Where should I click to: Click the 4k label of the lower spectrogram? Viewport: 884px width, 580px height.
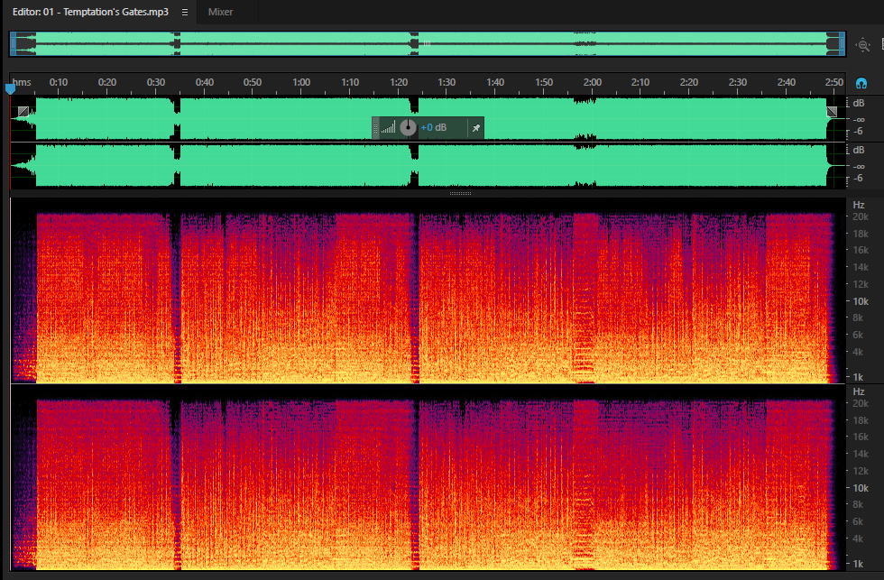pos(858,539)
